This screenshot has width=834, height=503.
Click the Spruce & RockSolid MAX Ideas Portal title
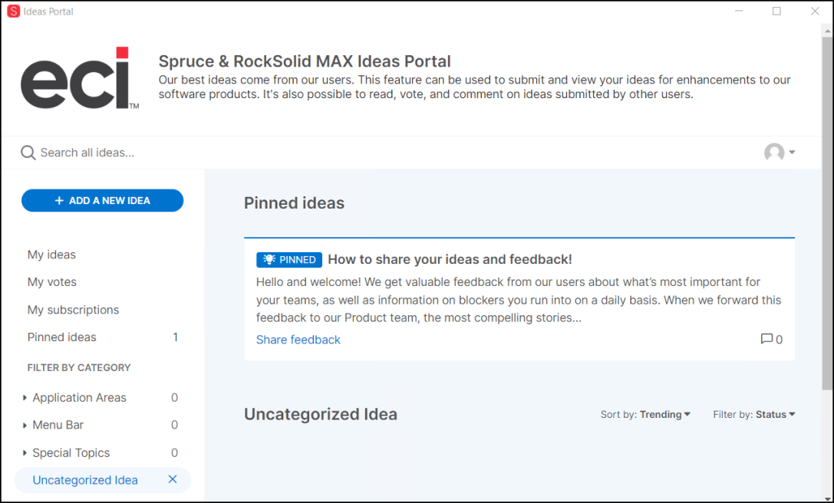305,61
